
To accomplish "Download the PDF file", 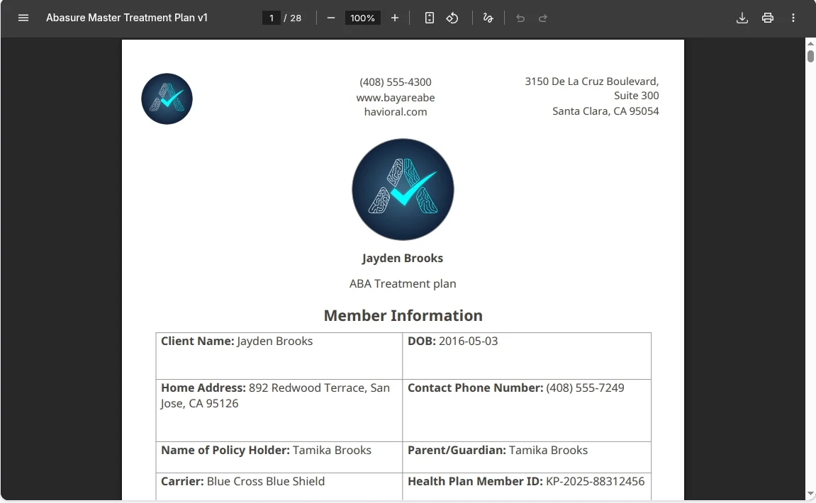I will [x=742, y=18].
